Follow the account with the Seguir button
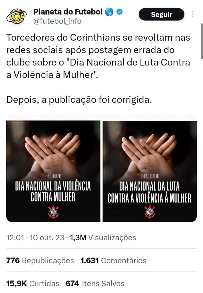The height and width of the screenshot is (293, 203). [161, 14]
